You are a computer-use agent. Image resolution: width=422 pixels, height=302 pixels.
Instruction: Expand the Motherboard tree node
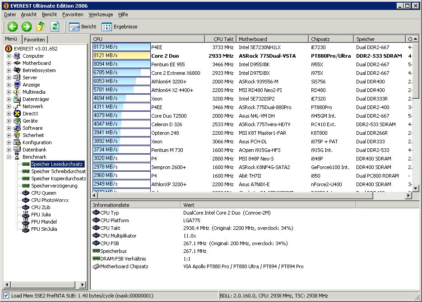[9, 63]
